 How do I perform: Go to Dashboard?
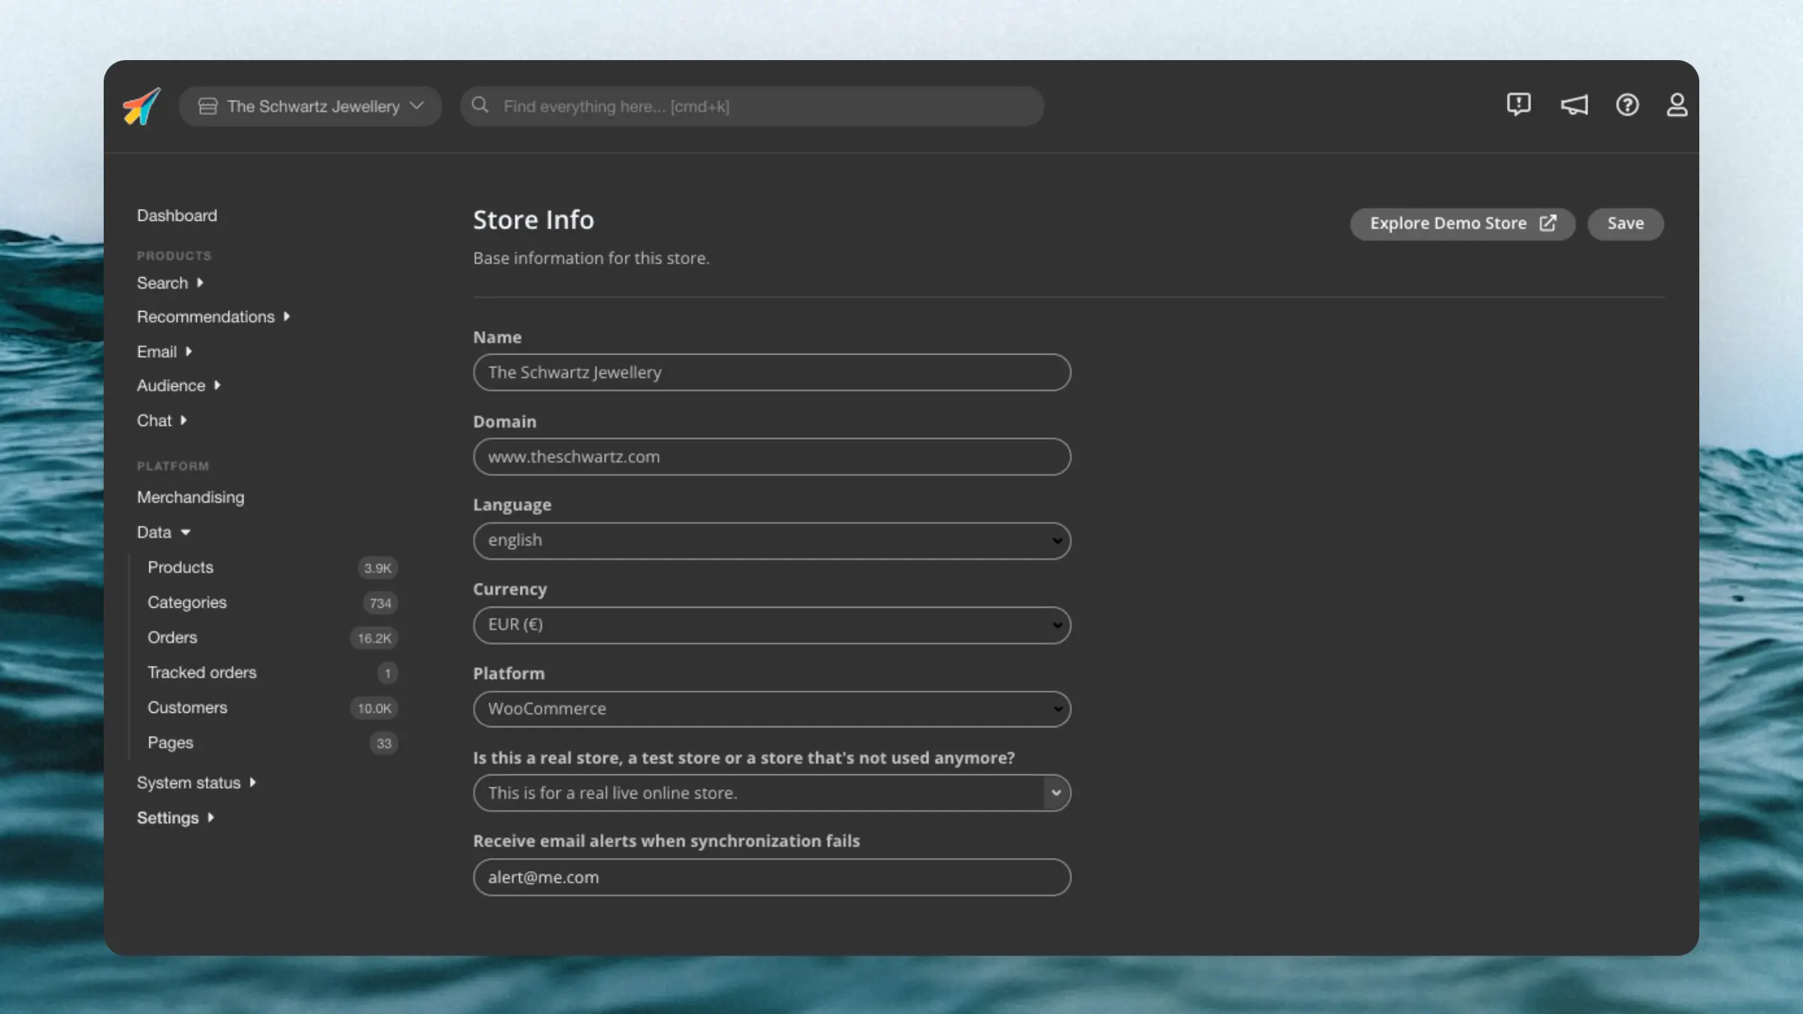point(177,216)
